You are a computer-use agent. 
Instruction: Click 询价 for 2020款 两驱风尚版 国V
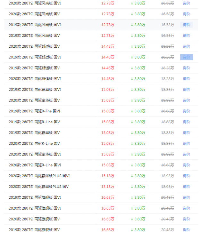click(x=186, y=14)
